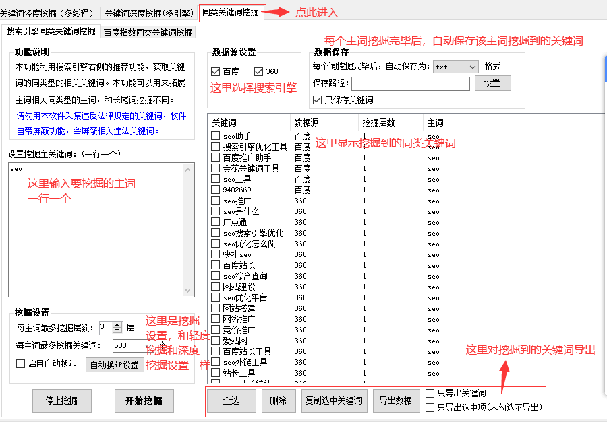
Task: Click 复制选中关键词 button
Action: (x=334, y=400)
